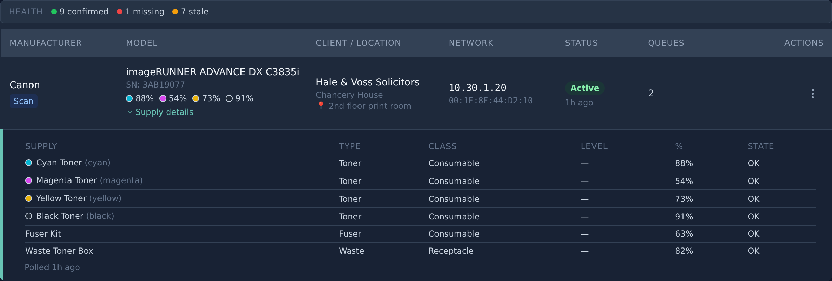
Task: Click the green confirmed health indicator dot
Action: click(x=54, y=12)
